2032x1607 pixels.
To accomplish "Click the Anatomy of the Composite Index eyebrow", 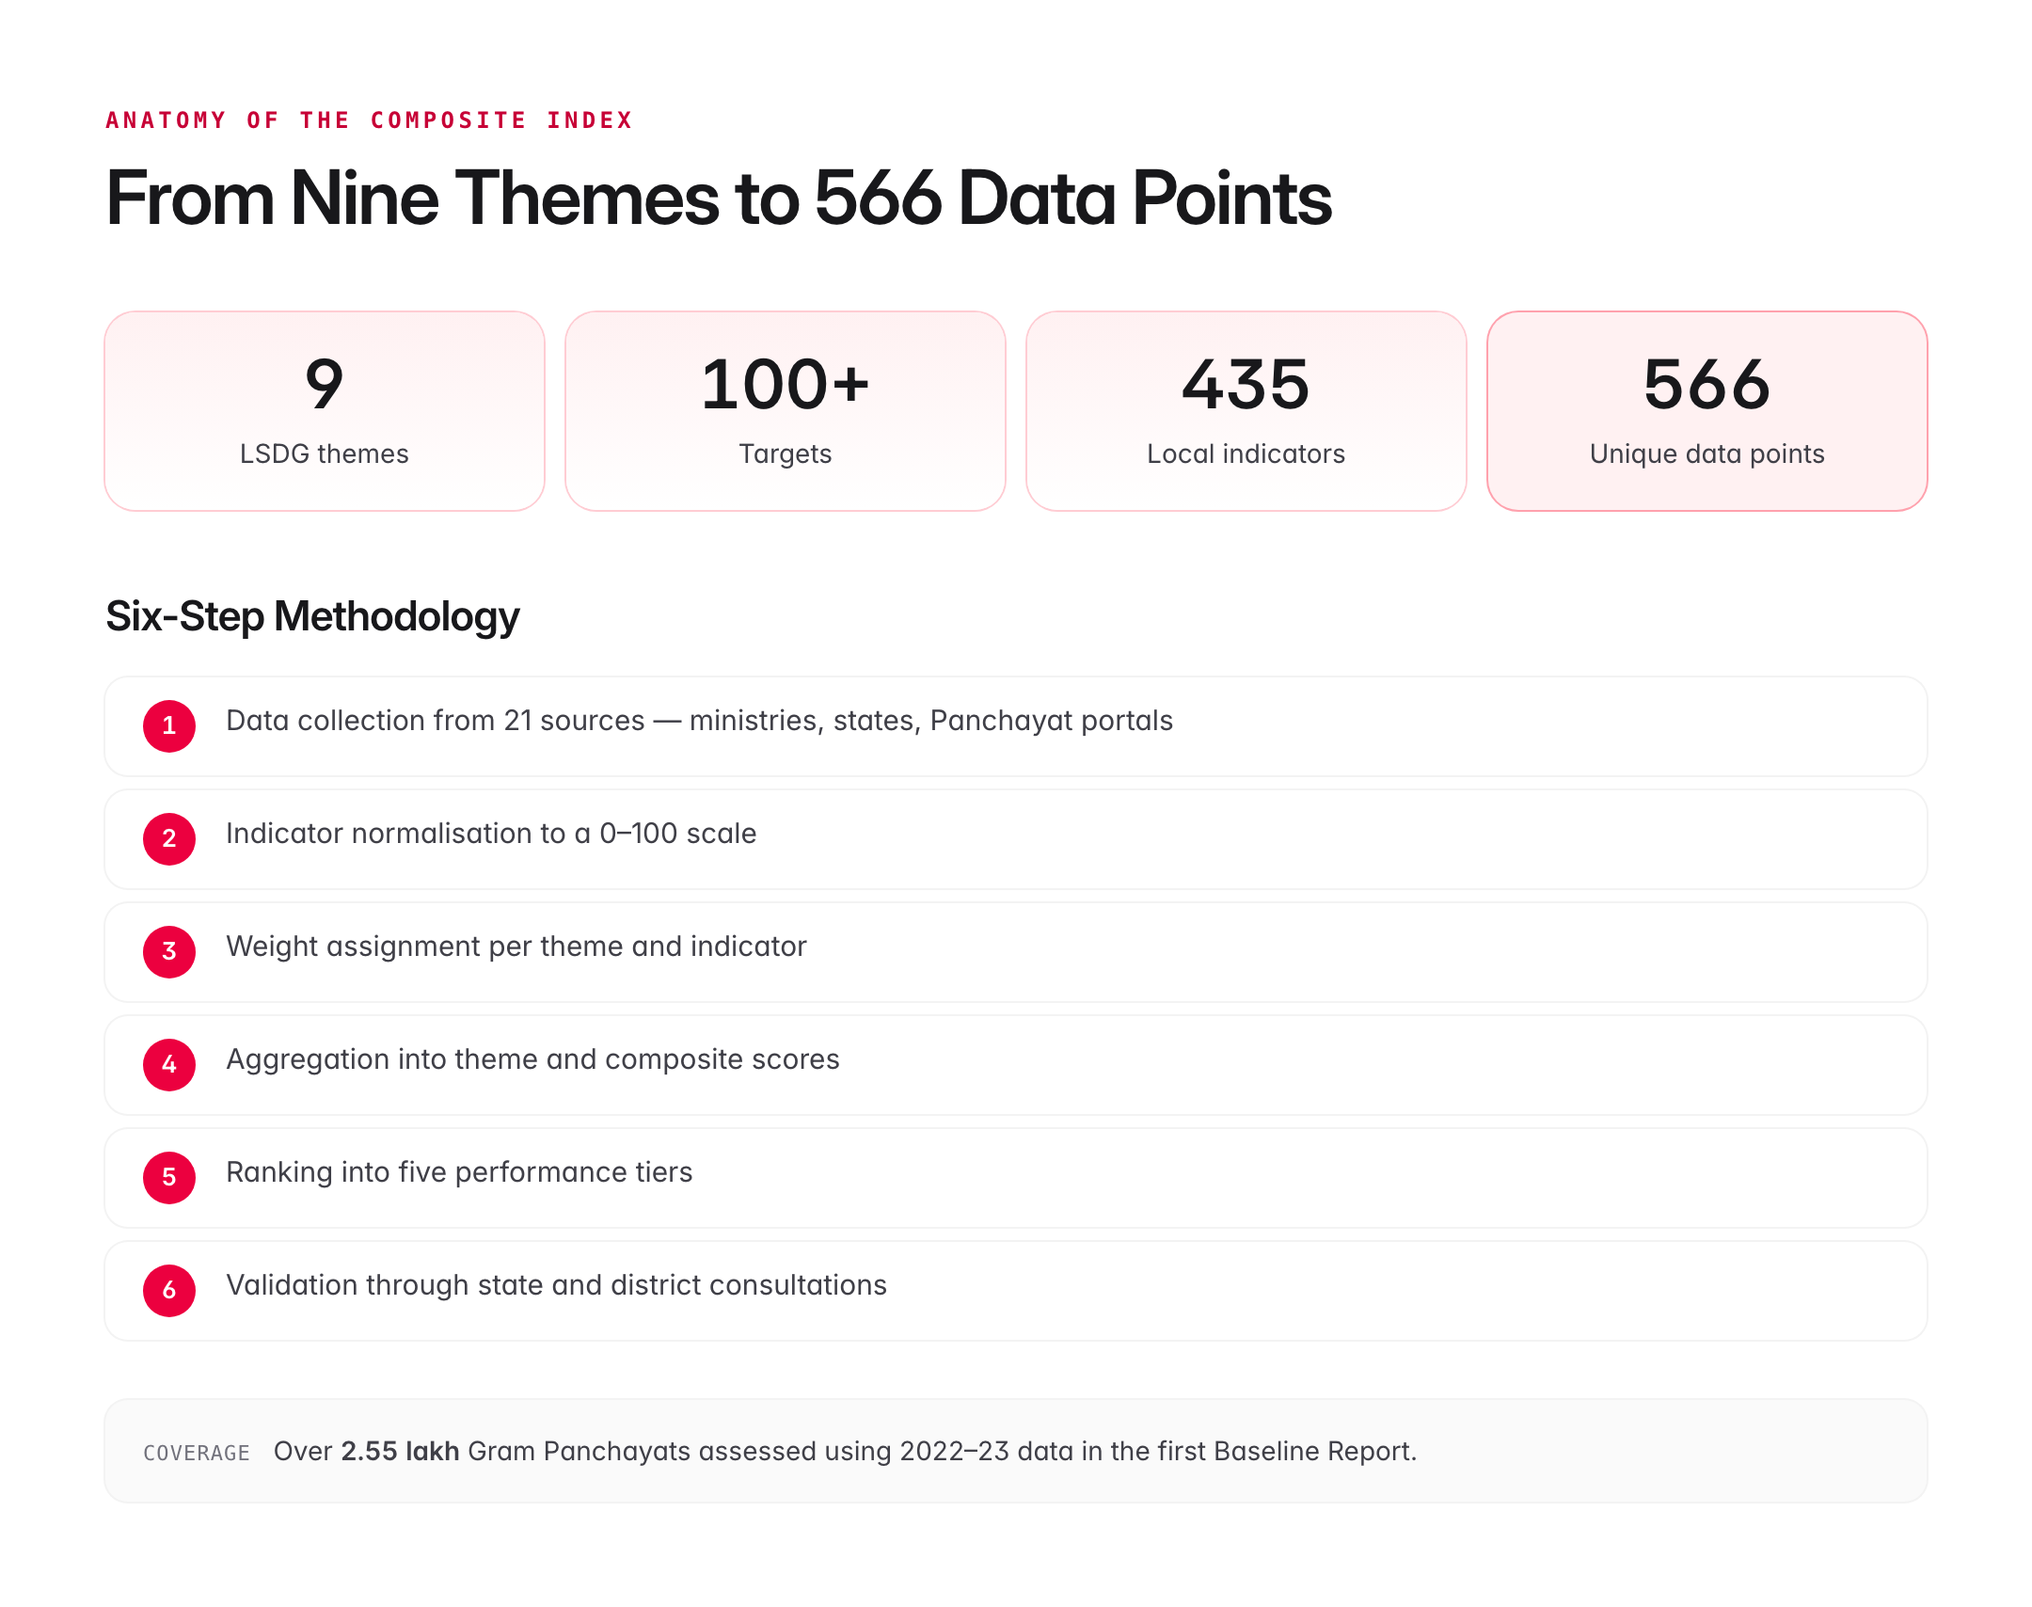I will pyautogui.click(x=369, y=120).
